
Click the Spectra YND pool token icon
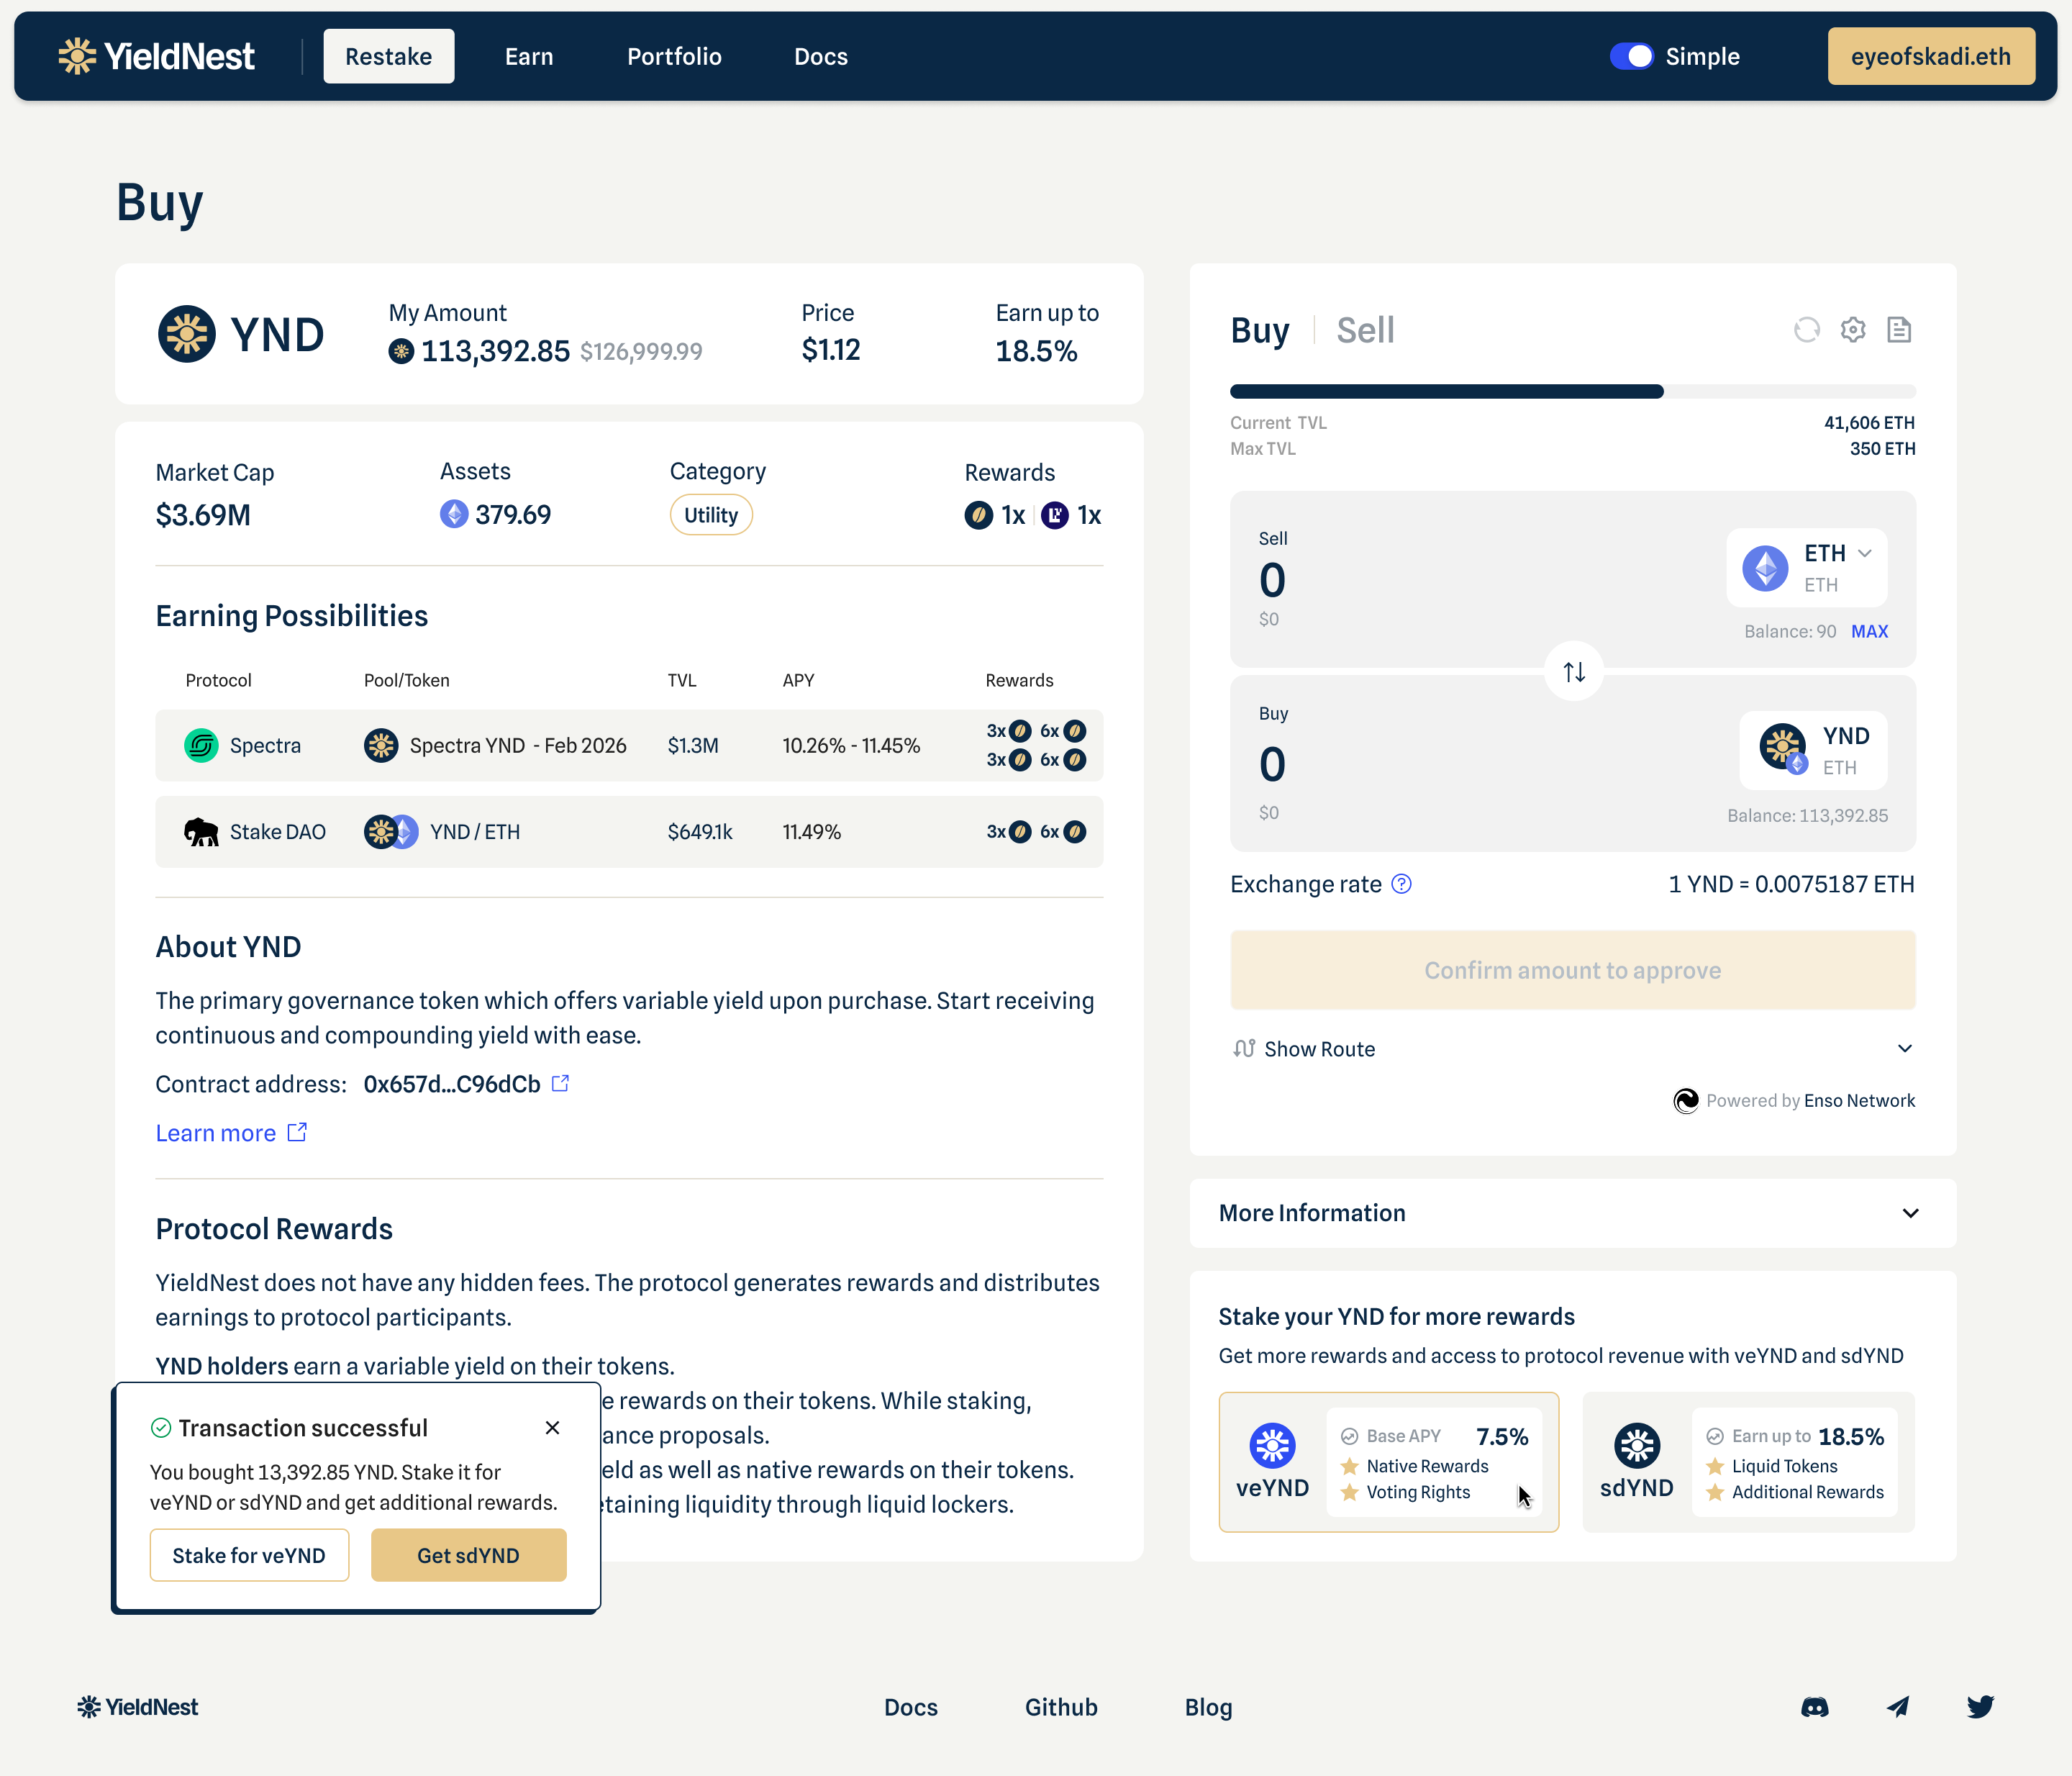click(x=381, y=745)
